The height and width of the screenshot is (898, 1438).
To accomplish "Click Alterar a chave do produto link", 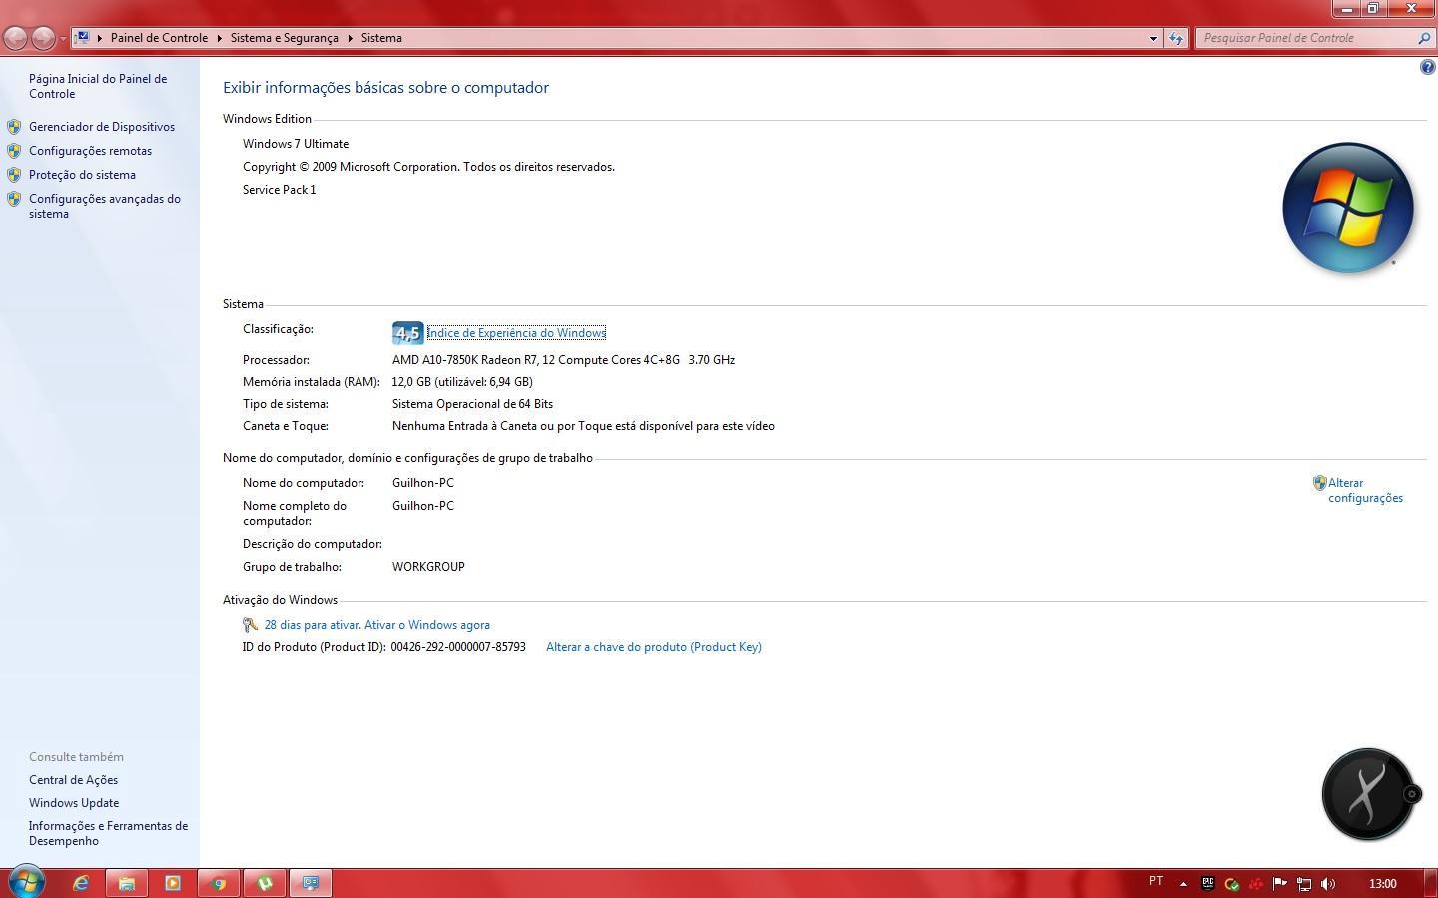I will [654, 647].
